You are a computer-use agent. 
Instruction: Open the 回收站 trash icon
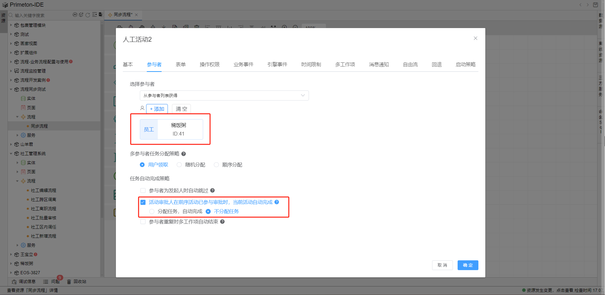tap(69, 282)
